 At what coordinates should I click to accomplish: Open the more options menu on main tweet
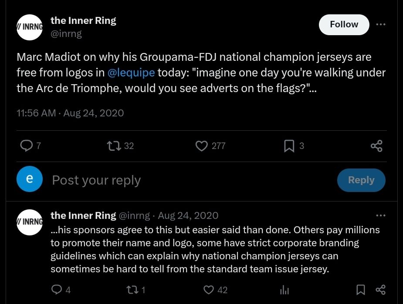point(380,24)
